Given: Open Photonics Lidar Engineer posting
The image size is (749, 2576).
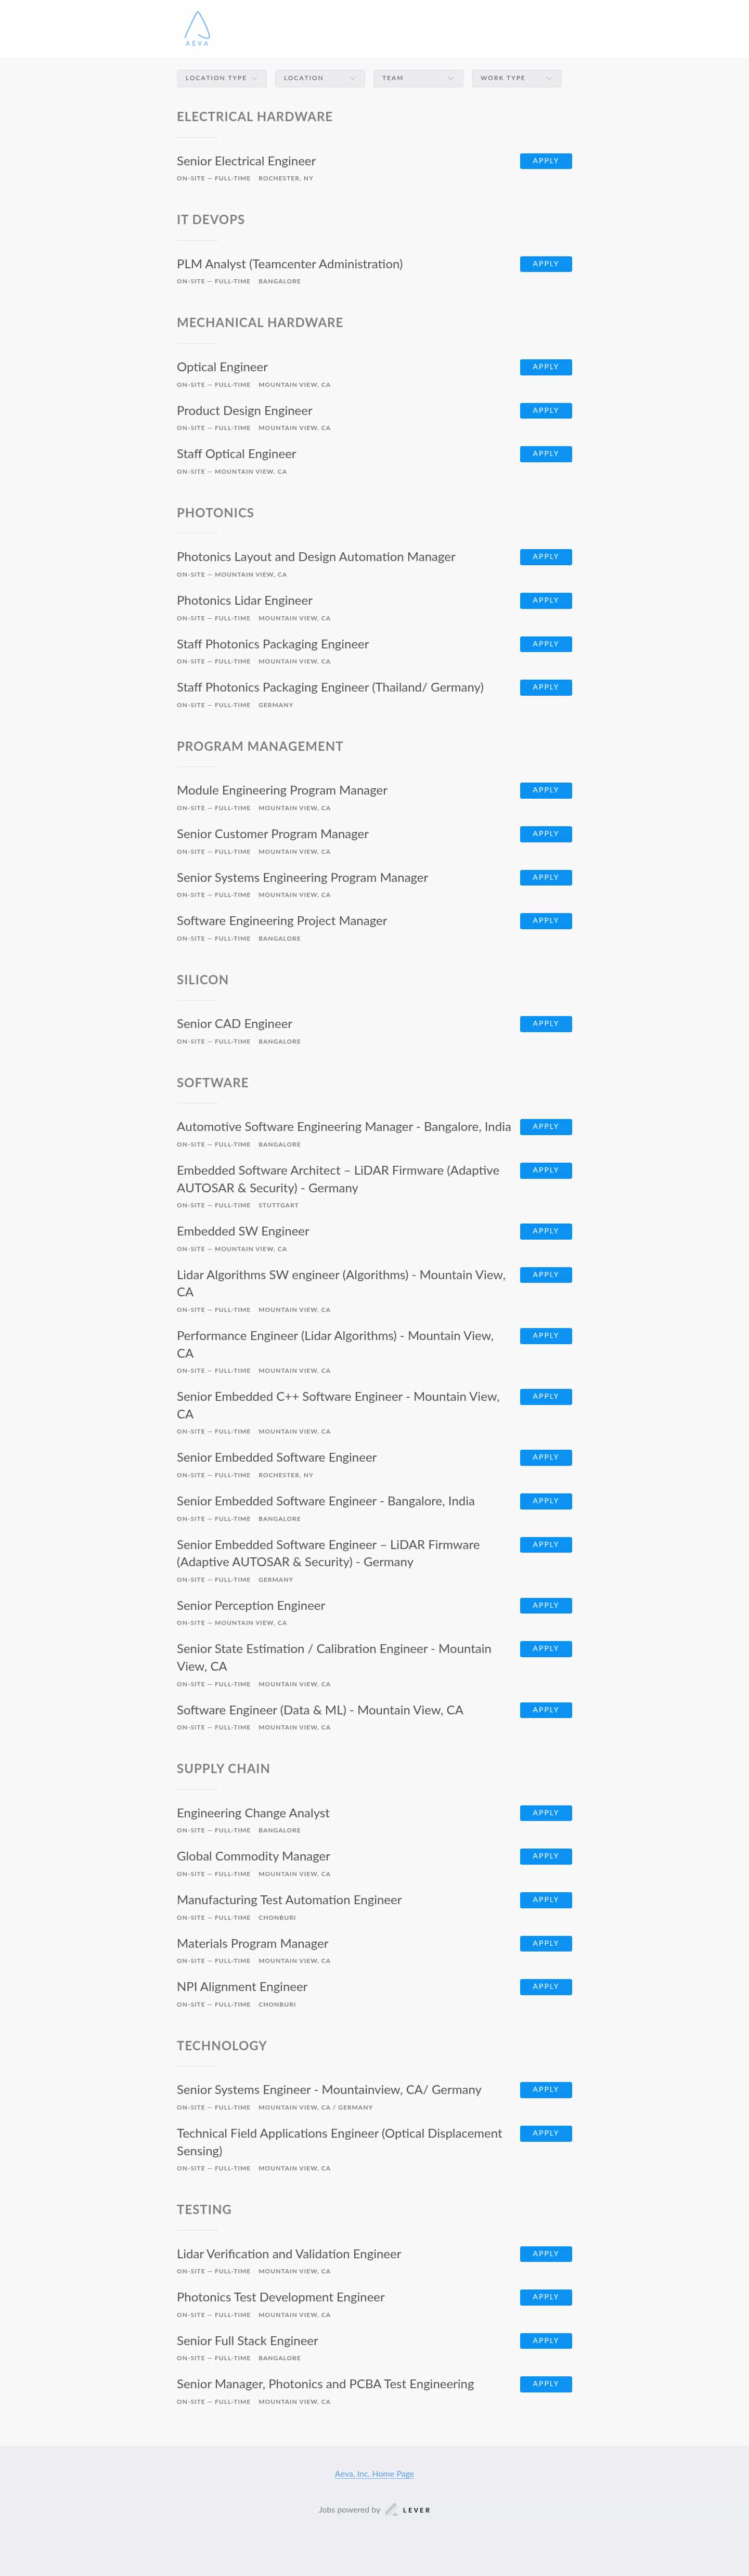Looking at the screenshot, I should [x=245, y=600].
